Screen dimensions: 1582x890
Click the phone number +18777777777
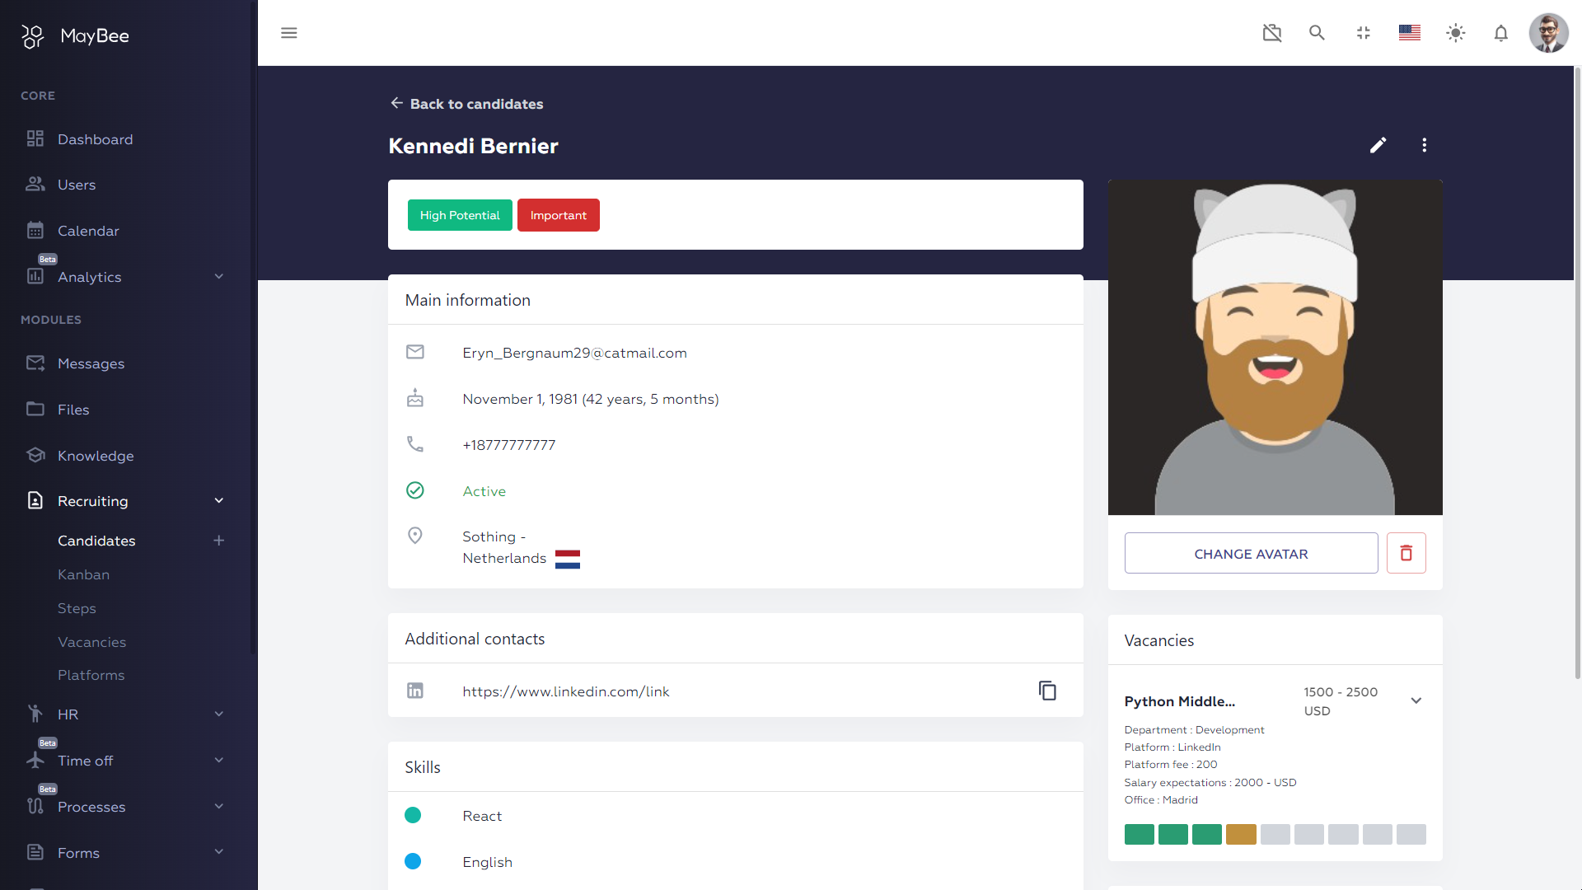click(509, 445)
